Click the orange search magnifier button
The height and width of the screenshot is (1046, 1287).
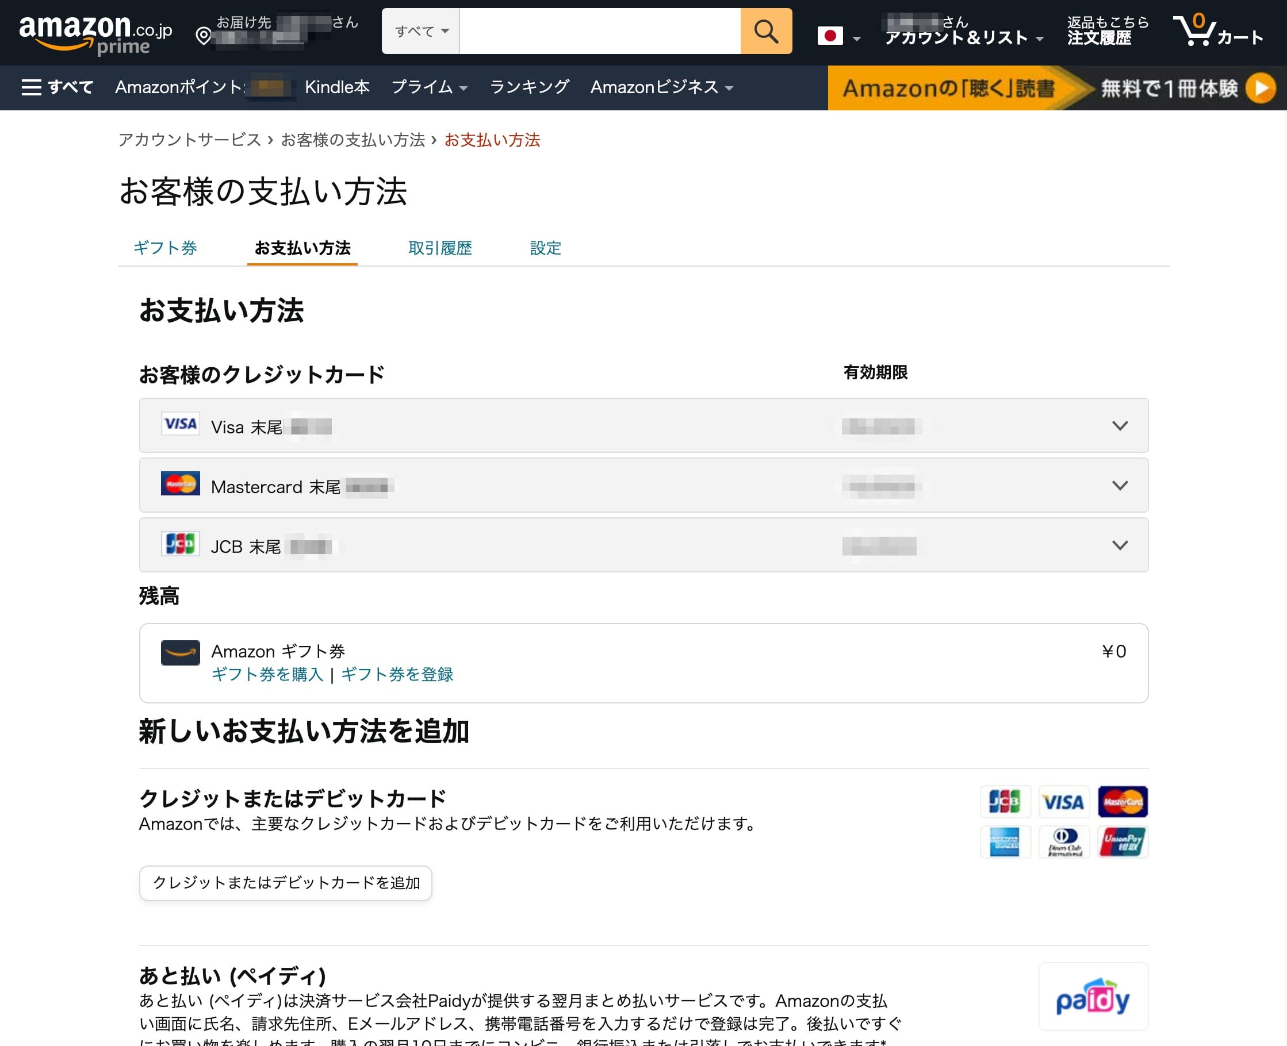click(x=765, y=30)
